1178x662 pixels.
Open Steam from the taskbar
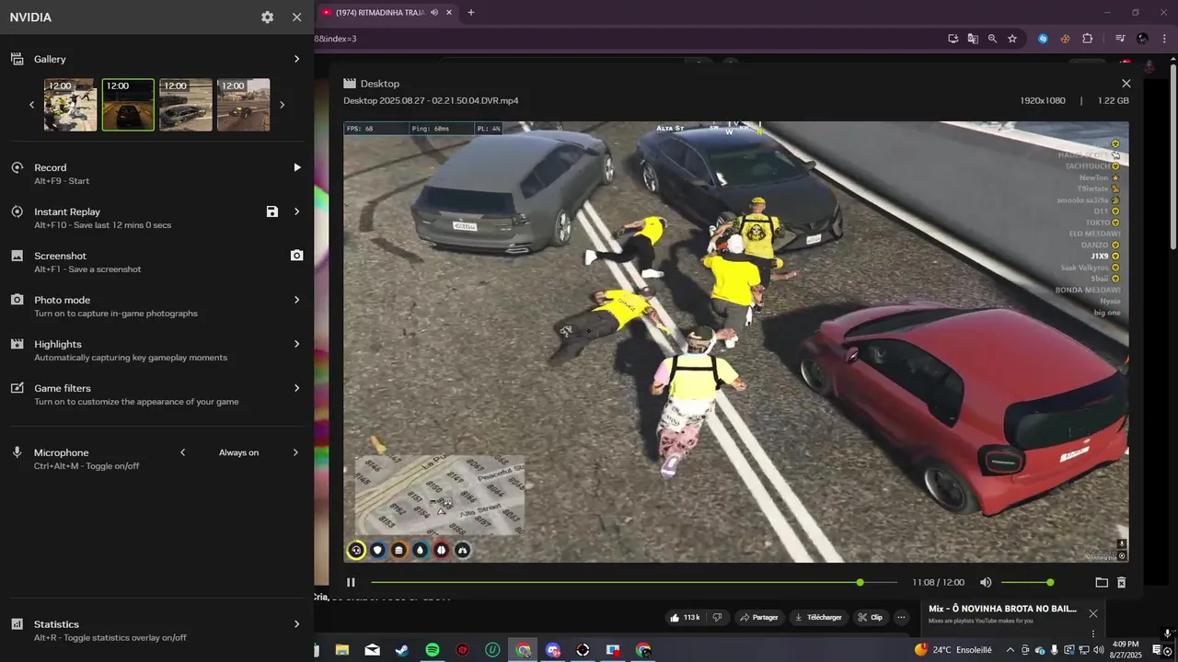coord(402,650)
